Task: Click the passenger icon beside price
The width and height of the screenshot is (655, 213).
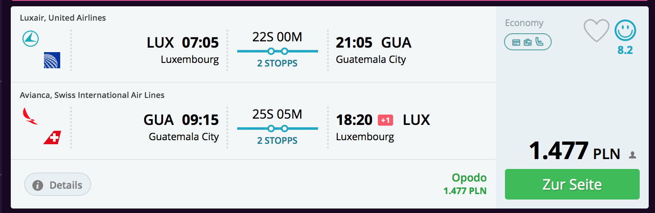Action: pyautogui.click(x=633, y=155)
